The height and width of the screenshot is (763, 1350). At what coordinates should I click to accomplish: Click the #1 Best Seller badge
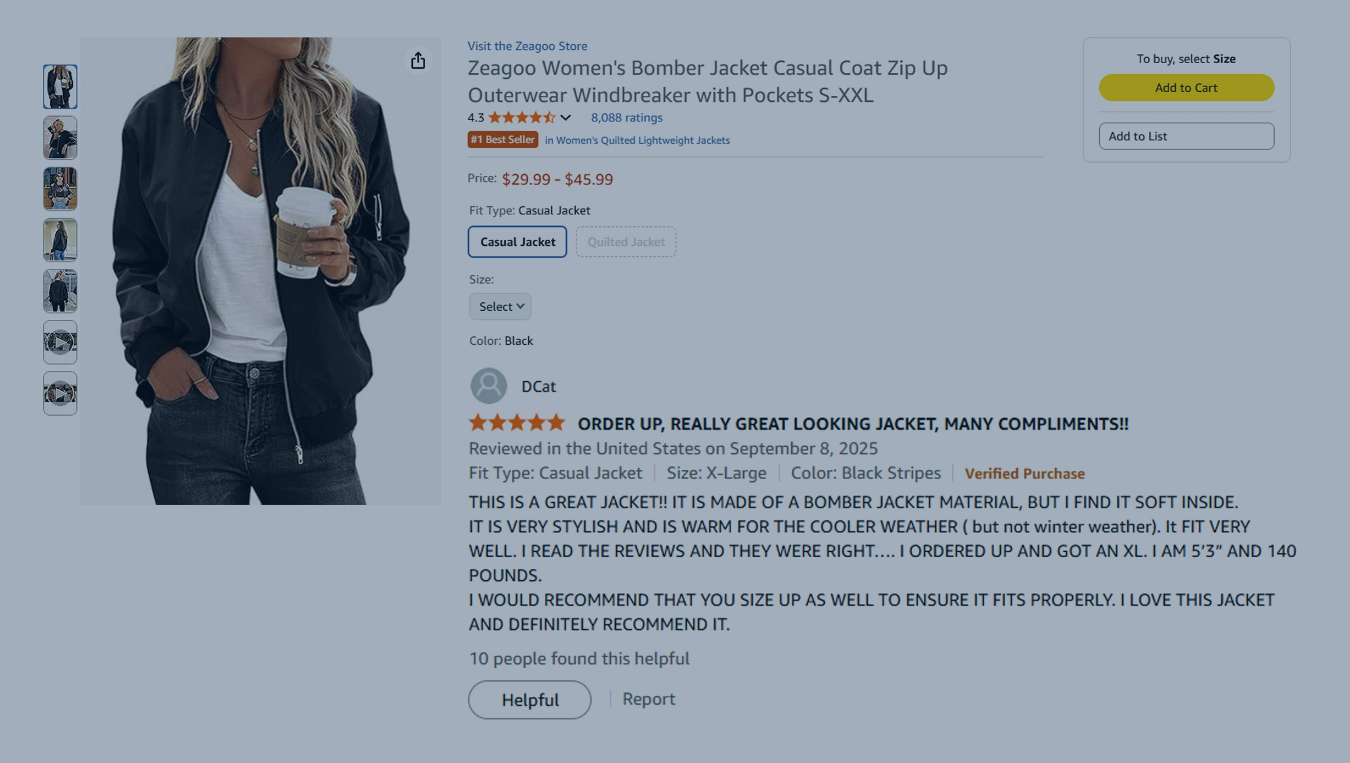coord(503,140)
